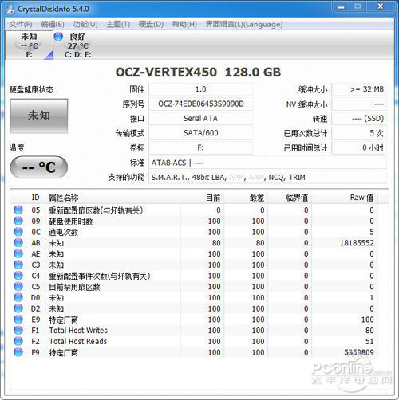Click the serial number field OCZ-74EDE06453S9090D

tap(200, 104)
